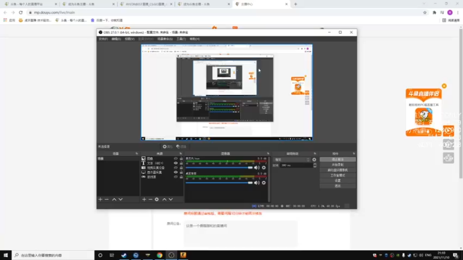
Task: Adjust the 桌面音频 volume slider
Action: click(x=219, y=183)
